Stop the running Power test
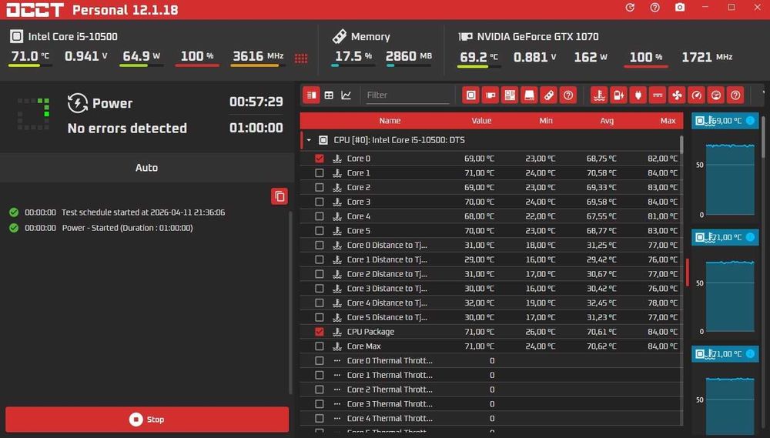The image size is (770, 438). point(147,420)
